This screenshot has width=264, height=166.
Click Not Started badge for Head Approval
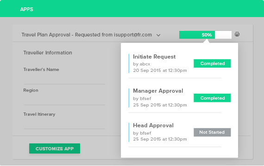tap(212, 132)
